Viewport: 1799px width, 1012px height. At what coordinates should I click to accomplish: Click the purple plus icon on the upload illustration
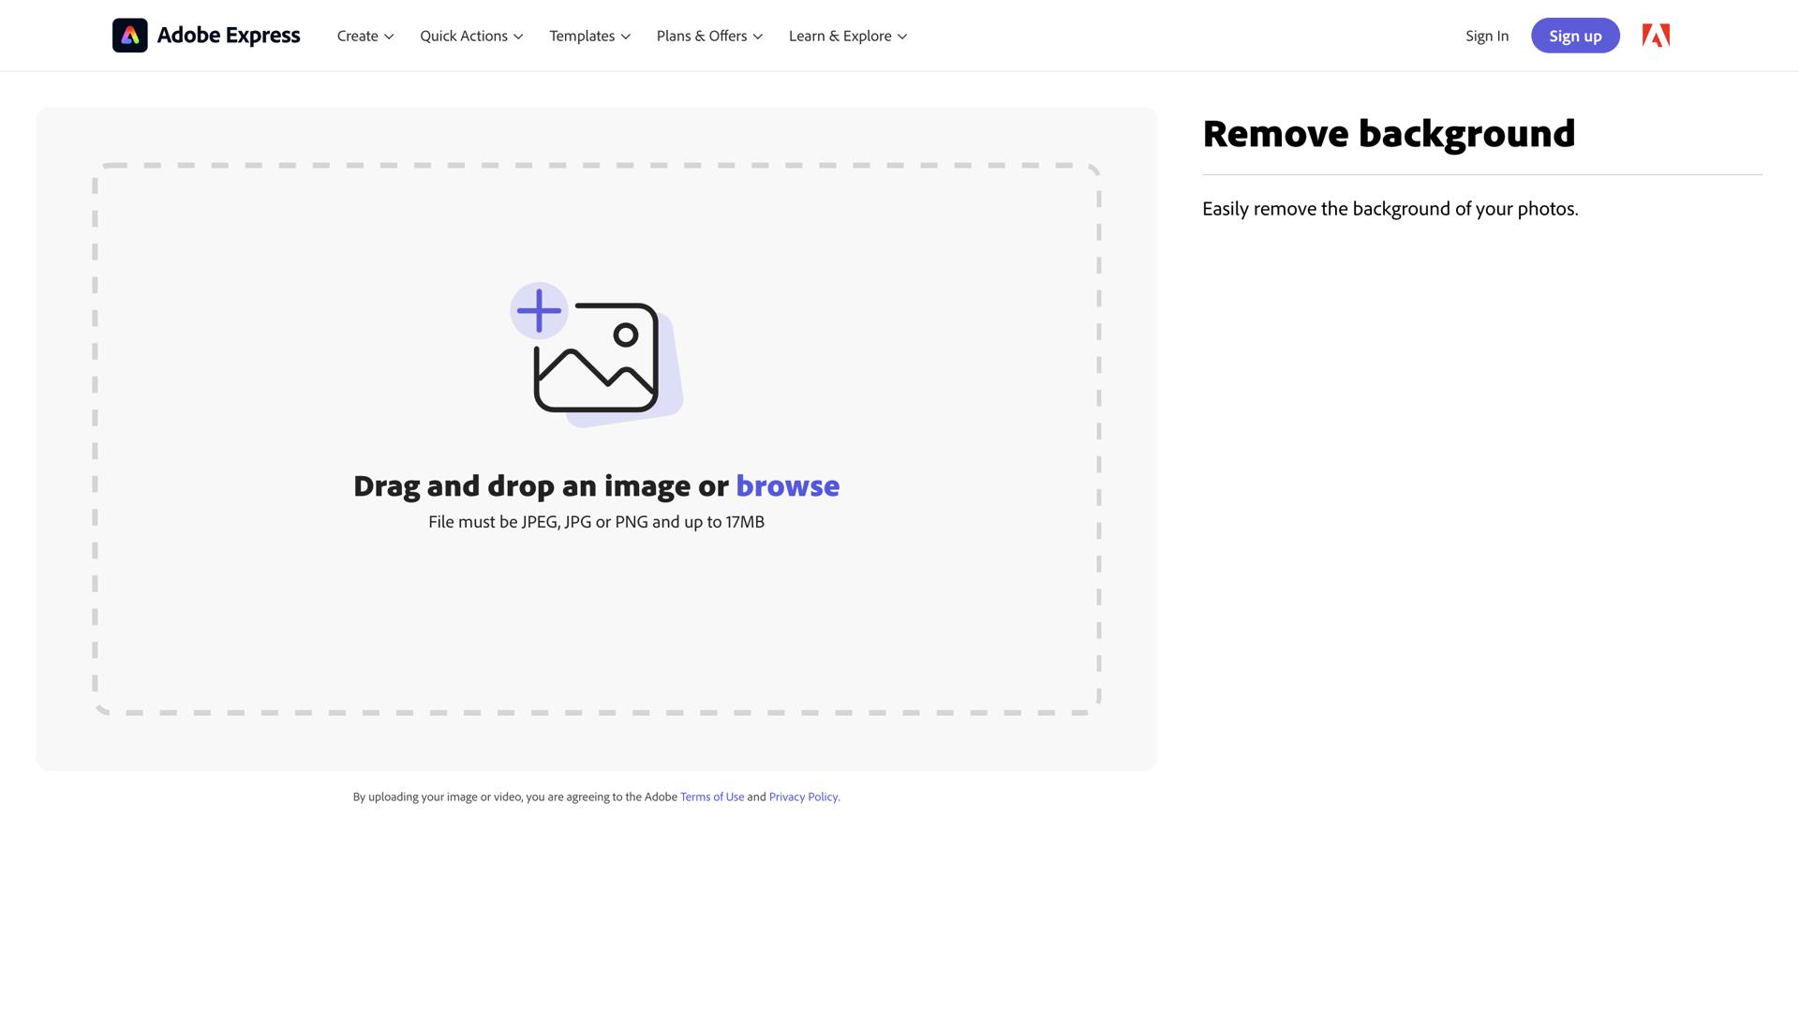(x=539, y=310)
